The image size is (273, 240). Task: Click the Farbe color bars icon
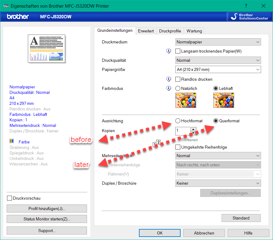point(12,141)
